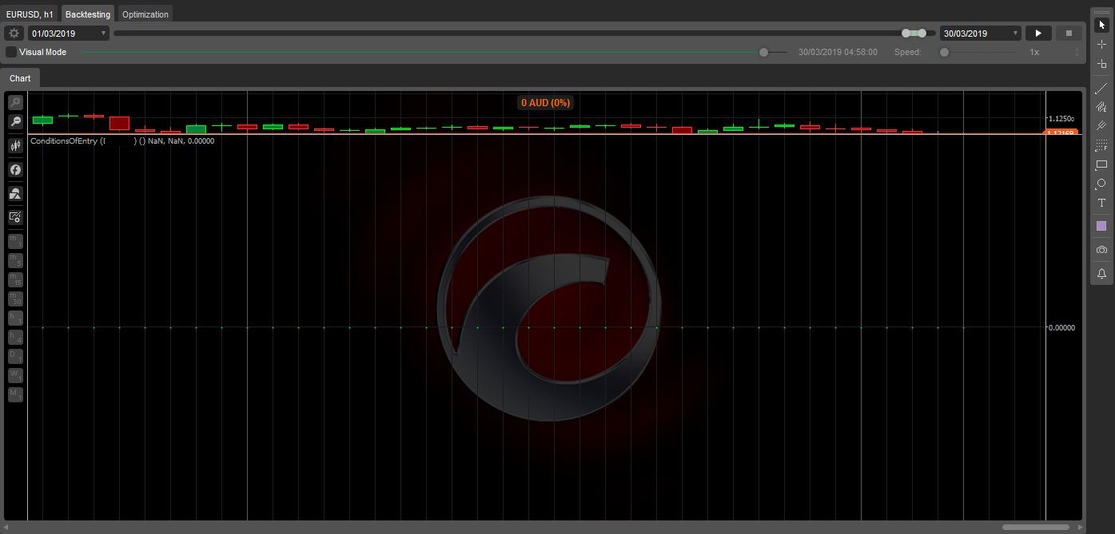The image size is (1115, 534).
Task: Click the 1.1250 price axis label
Action: [x=1061, y=118]
